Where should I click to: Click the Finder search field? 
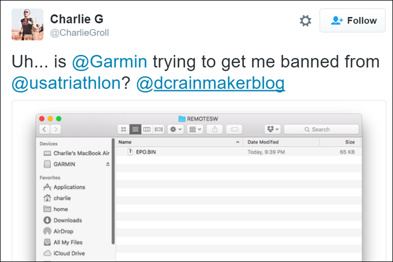[321, 130]
